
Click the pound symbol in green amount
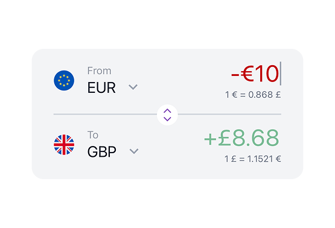click(x=225, y=138)
